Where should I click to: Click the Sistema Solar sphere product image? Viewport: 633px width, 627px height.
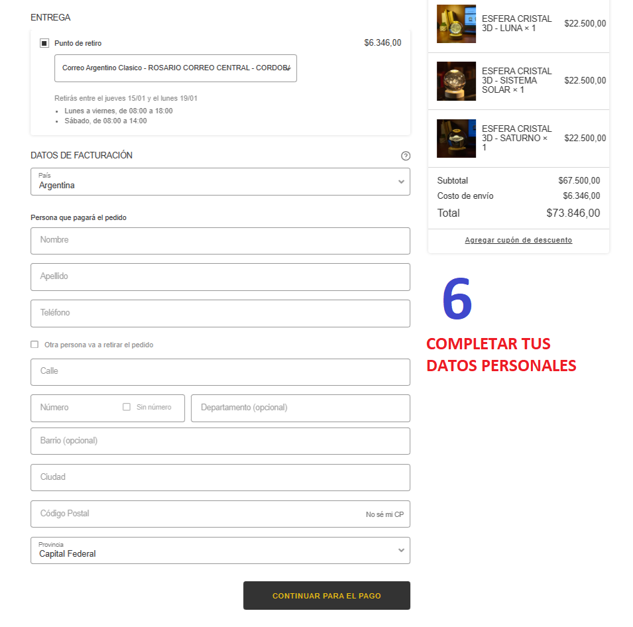(x=456, y=81)
